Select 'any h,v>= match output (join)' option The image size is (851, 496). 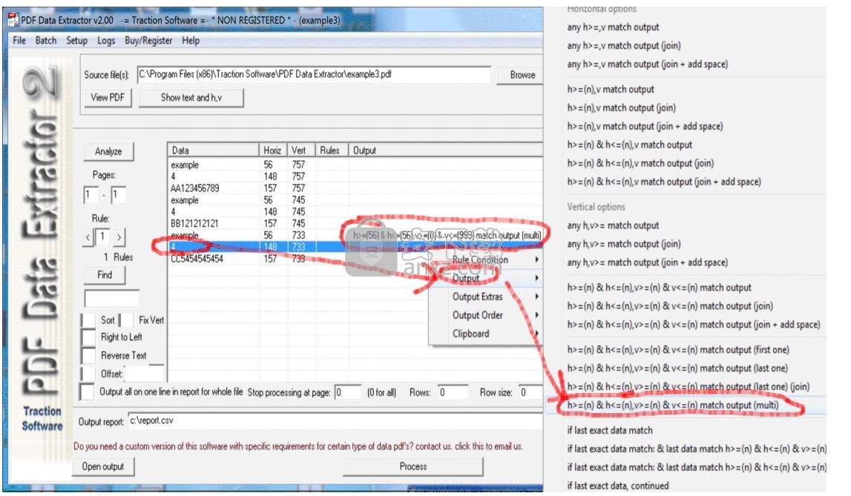tap(623, 244)
